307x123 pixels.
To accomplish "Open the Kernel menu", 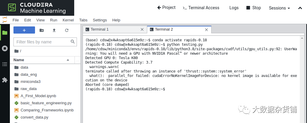I will (x=68, y=20).
